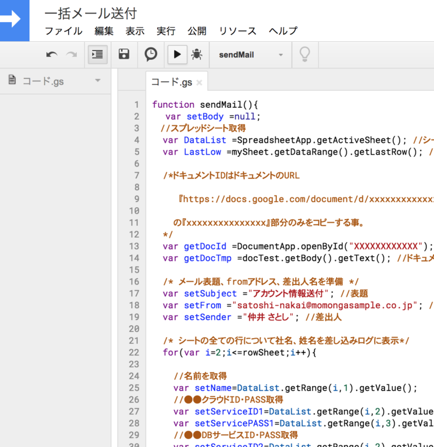The width and height of the screenshot is (434, 447).
Task: Click the lightbulb hint icon
Action: tap(305, 55)
